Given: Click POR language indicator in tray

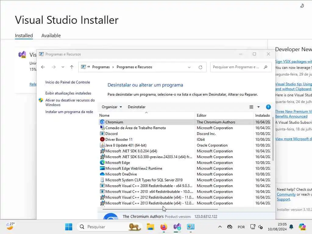Looking at the screenshot, I should pyautogui.click(x=241, y=227).
